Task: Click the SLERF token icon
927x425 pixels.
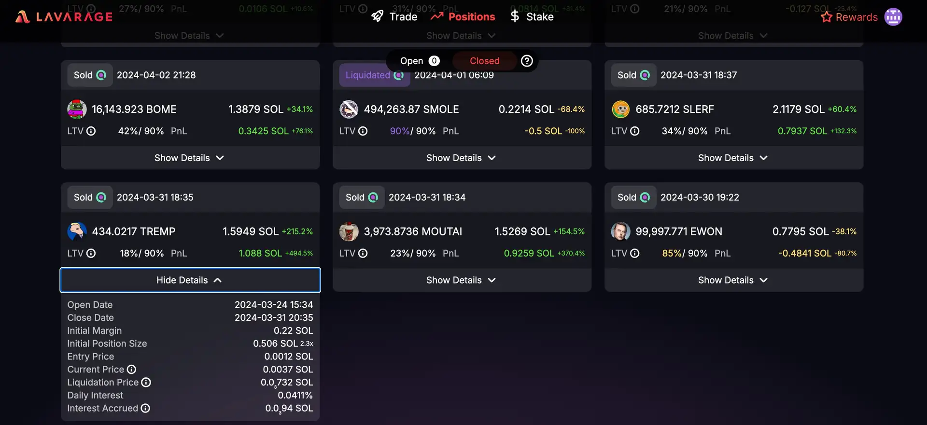Action: (620, 110)
